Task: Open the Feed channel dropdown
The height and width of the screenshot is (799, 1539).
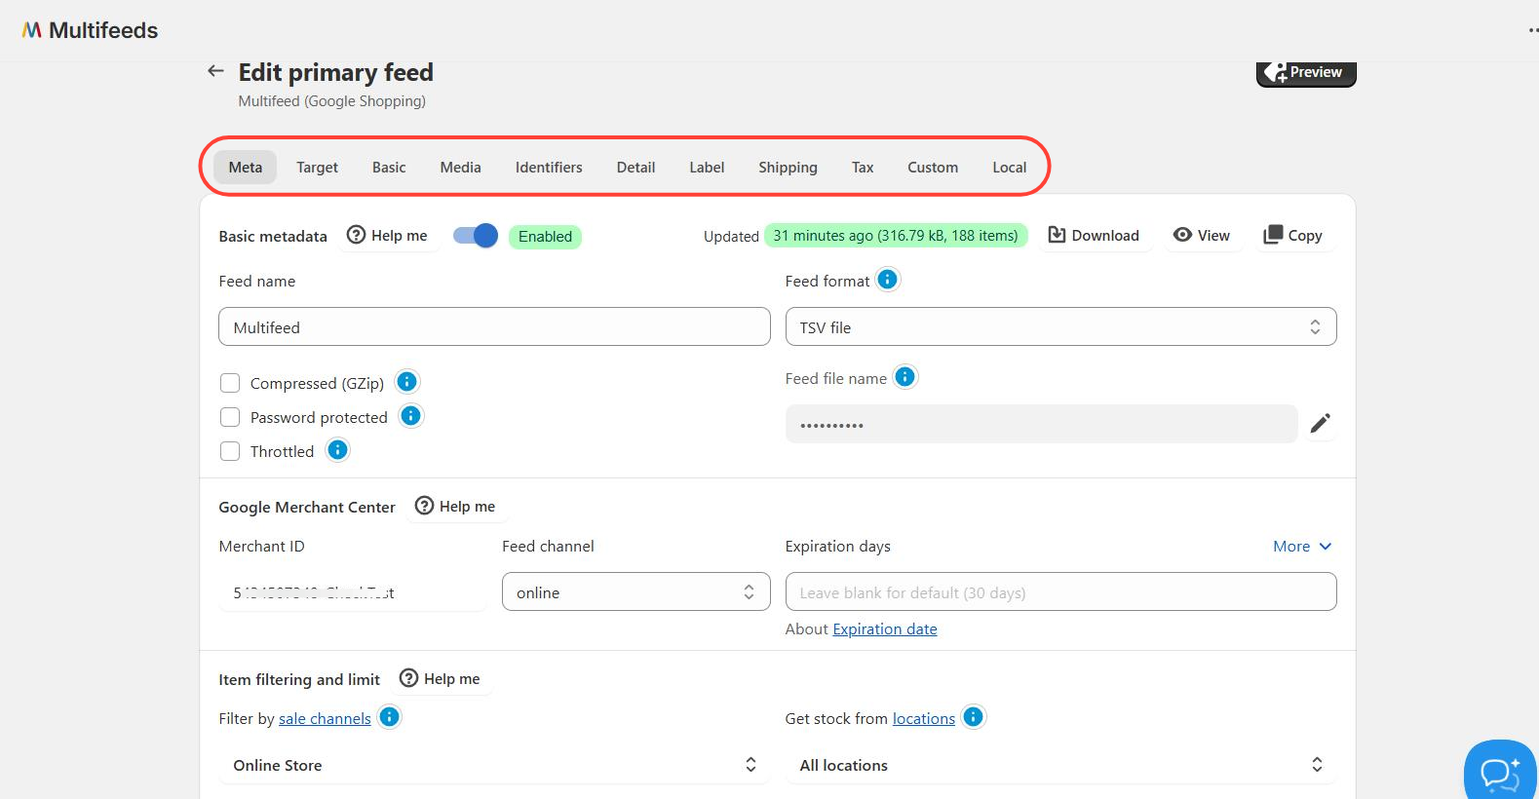Action: (635, 592)
